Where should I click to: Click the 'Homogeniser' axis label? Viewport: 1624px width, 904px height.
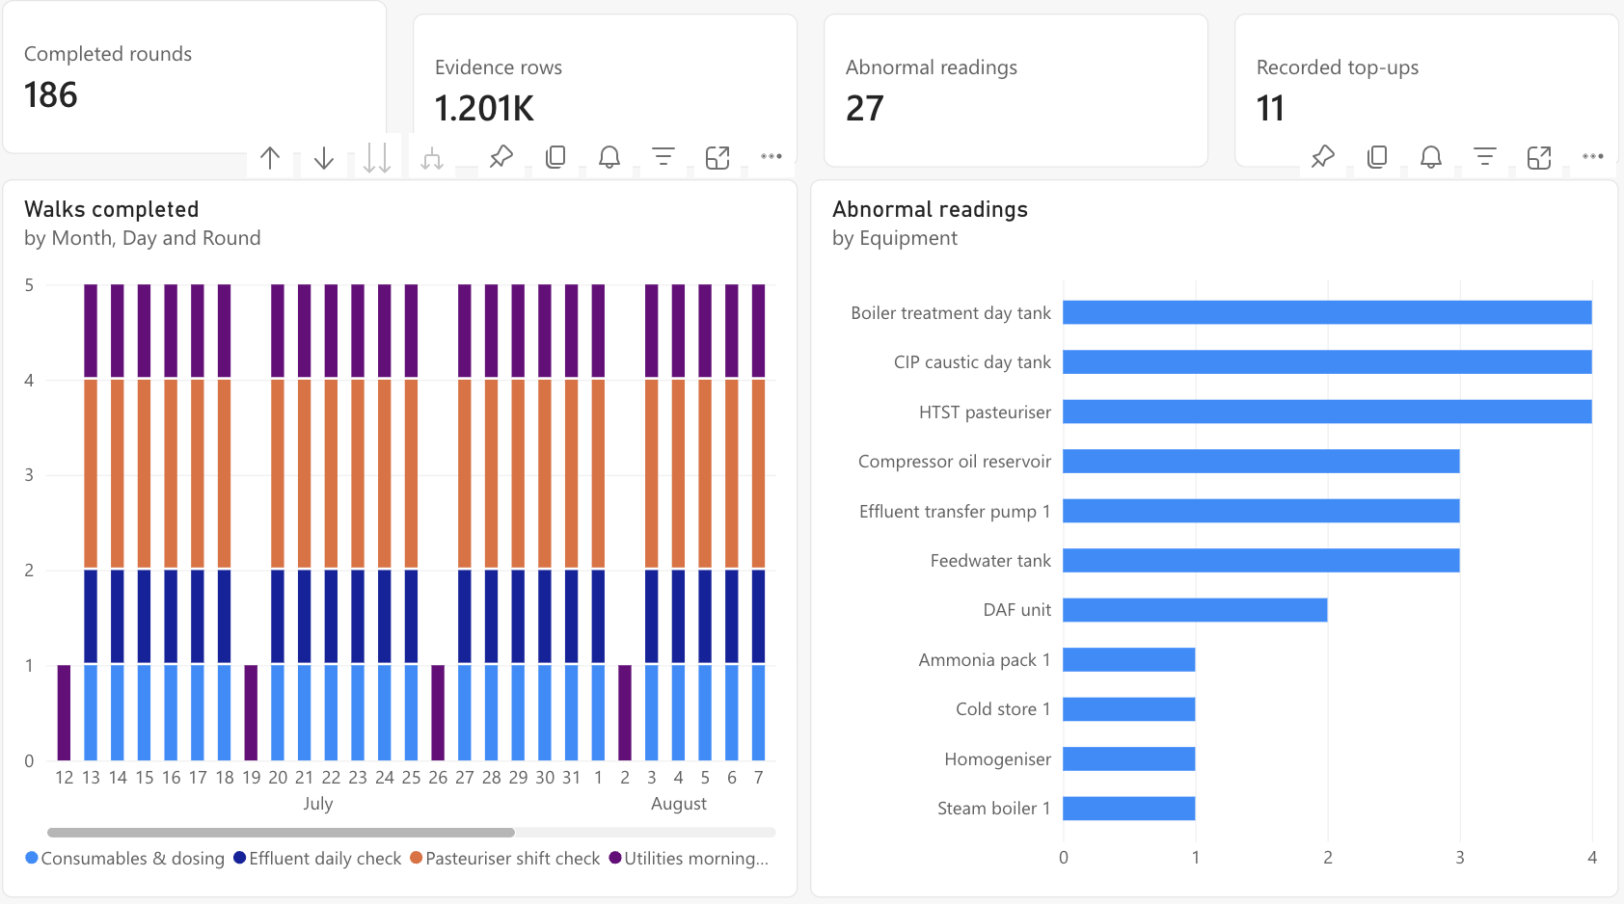(x=998, y=758)
